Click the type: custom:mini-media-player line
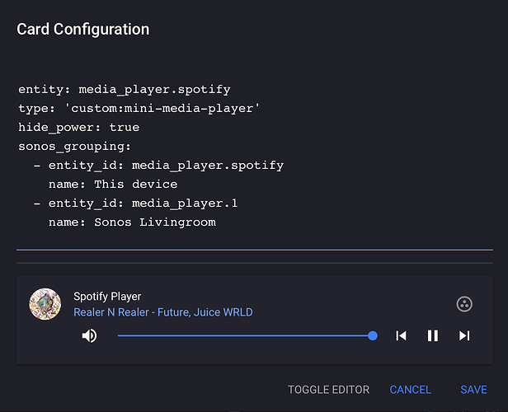The height and width of the screenshot is (412, 508). (139, 109)
